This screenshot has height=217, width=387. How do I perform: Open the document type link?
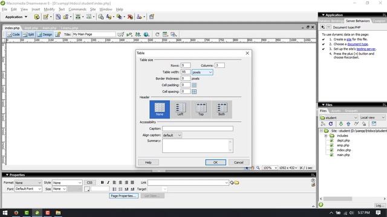(357, 44)
